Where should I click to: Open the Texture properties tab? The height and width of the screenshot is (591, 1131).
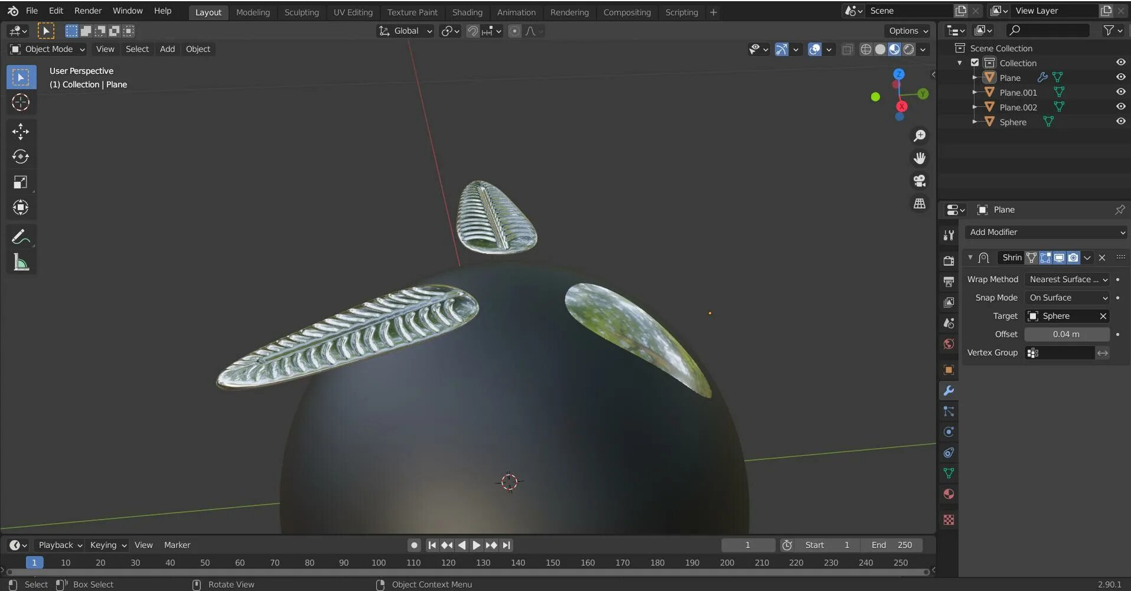click(x=949, y=520)
